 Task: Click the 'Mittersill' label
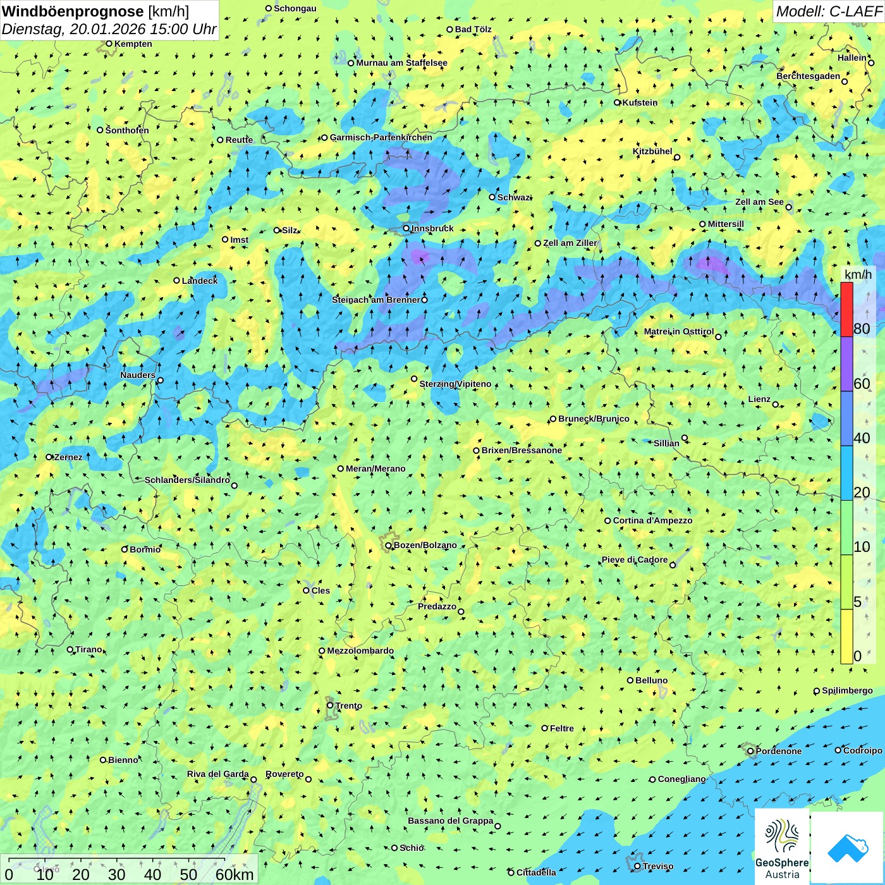(x=726, y=224)
